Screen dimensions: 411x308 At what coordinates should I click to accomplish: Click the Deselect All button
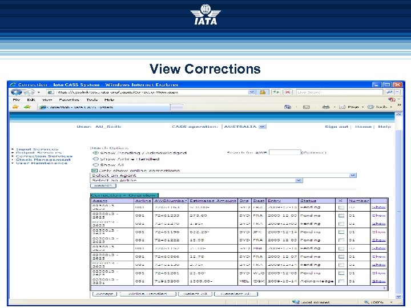[x=236, y=294]
